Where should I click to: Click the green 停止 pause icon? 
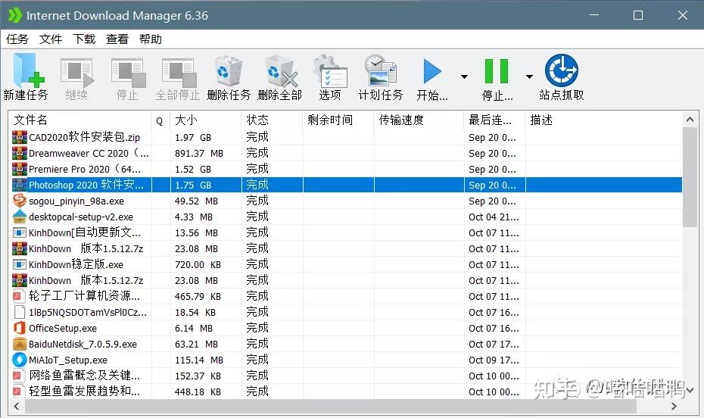pos(496,71)
